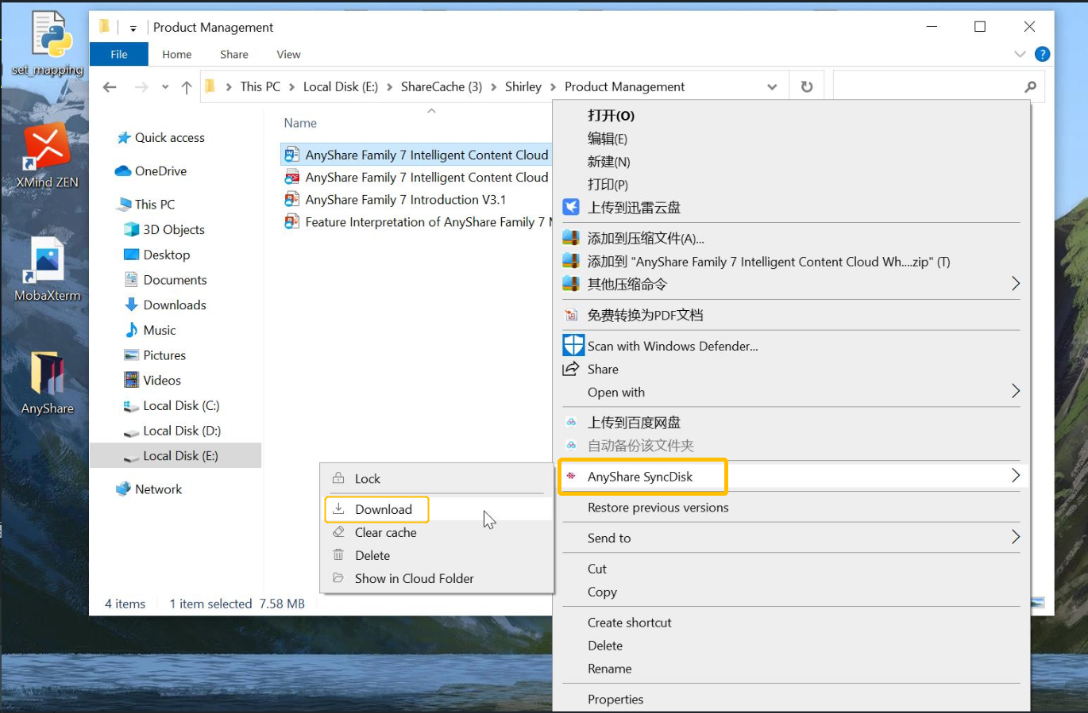The width and height of the screenshot is (1088, 713).
Task: Open the MobaXterm desktop shortcut
Action: (x=48, y=270)
